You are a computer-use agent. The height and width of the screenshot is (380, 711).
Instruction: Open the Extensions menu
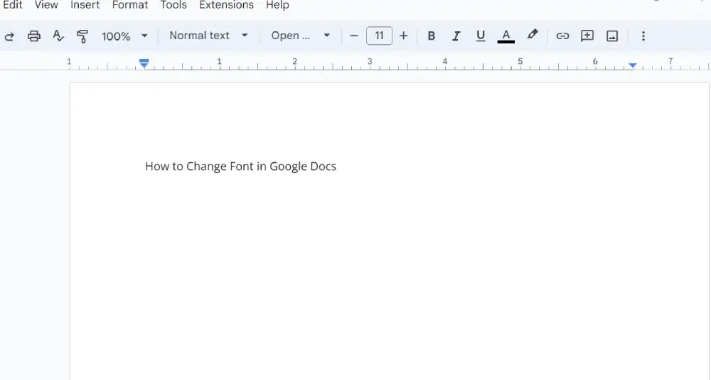226,5
